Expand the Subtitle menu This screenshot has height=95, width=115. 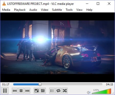(x=57, y=10)
